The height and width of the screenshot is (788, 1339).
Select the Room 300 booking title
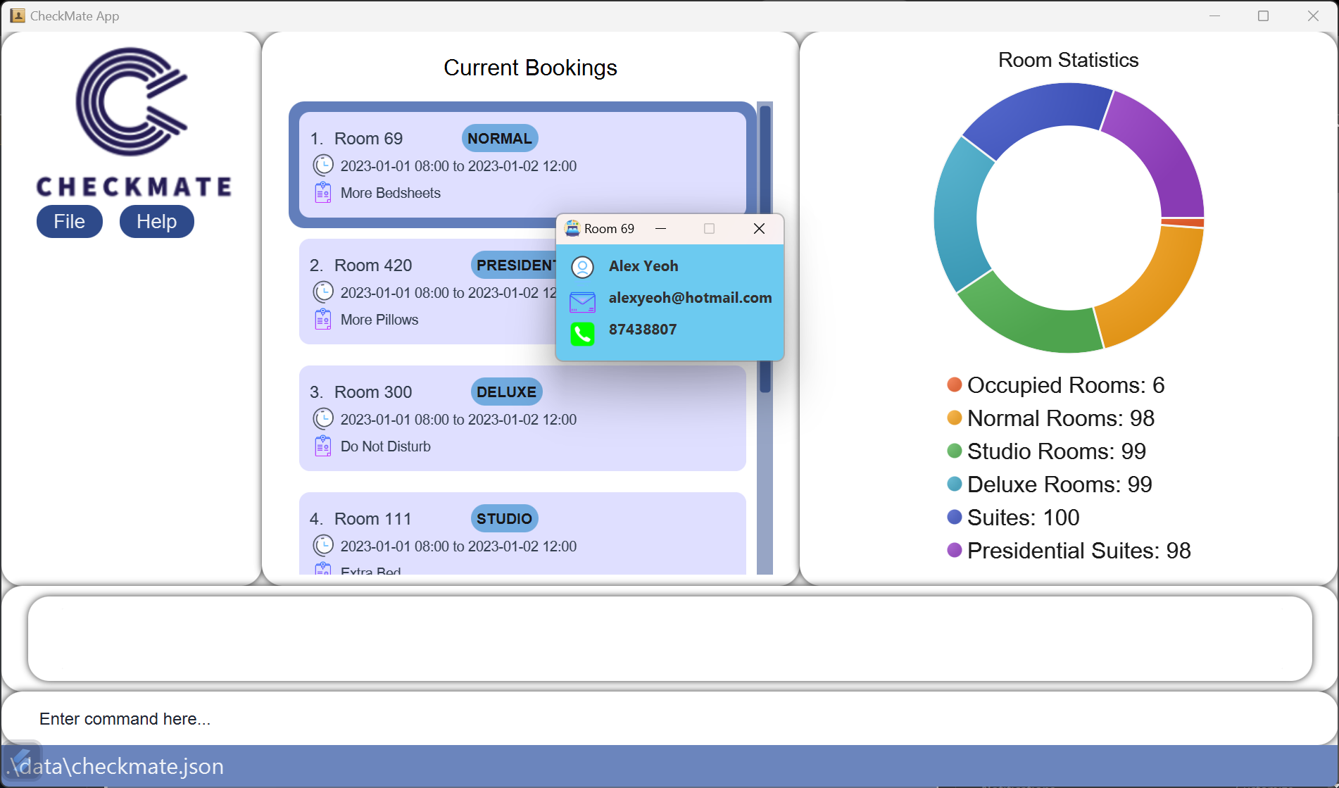pyautogui.click(x=373, y=392)
